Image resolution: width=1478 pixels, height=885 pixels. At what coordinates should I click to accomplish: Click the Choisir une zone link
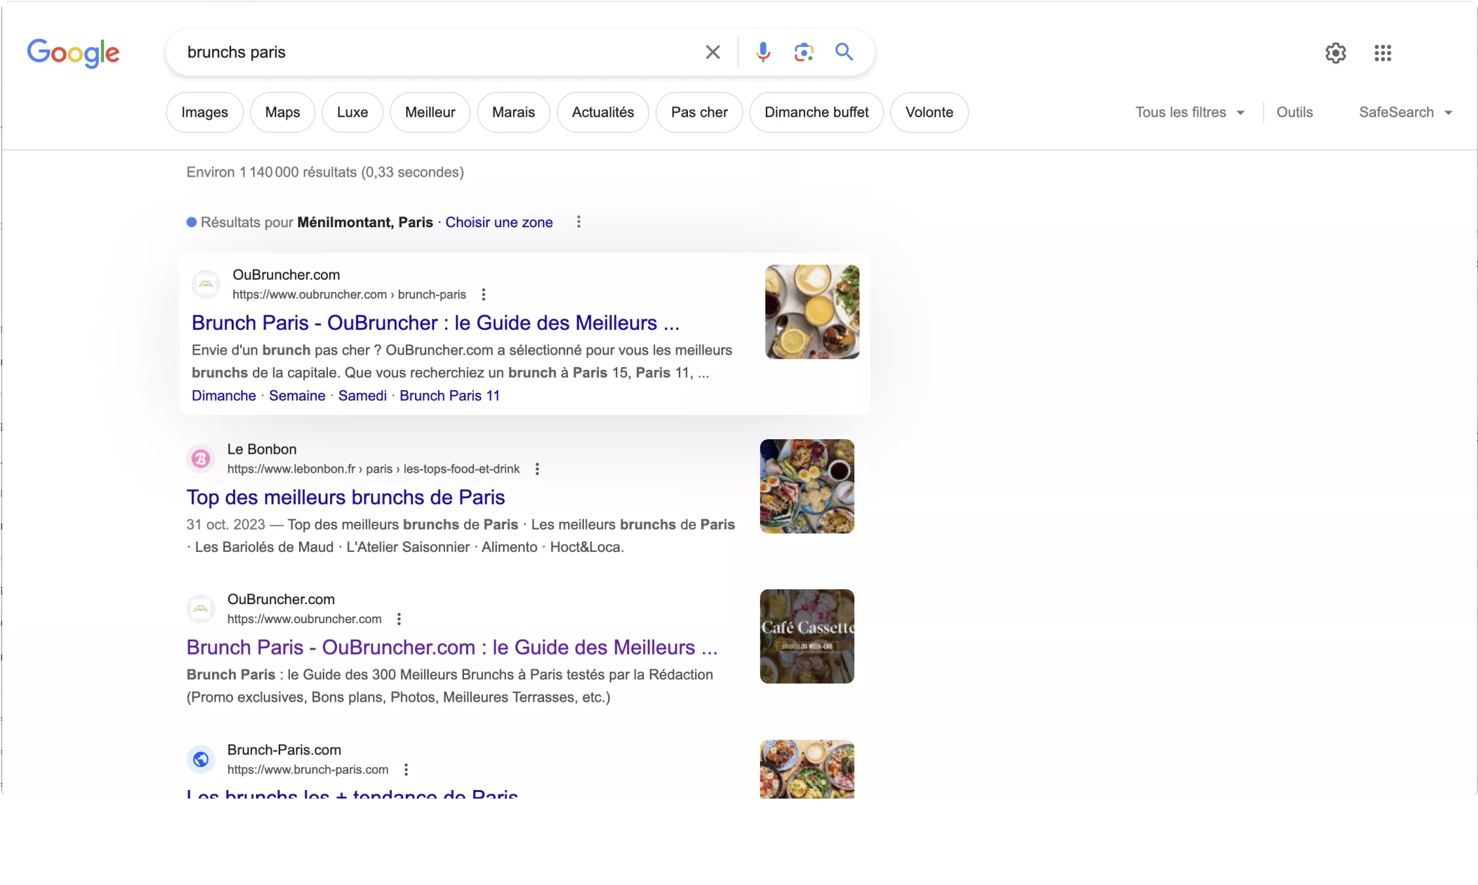point(499,222)
